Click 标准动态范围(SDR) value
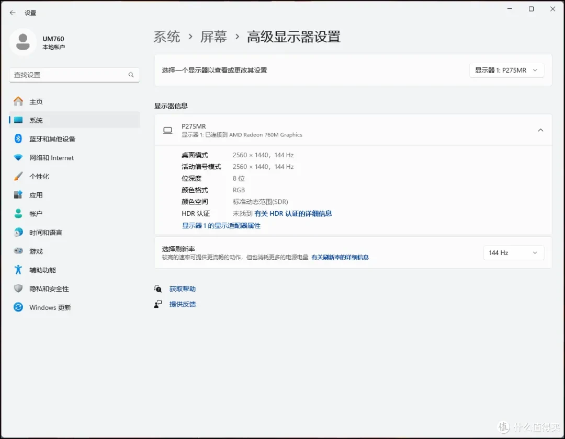This screenshot has width=565, height=439. pyautogui.click(x=260, y=202)
